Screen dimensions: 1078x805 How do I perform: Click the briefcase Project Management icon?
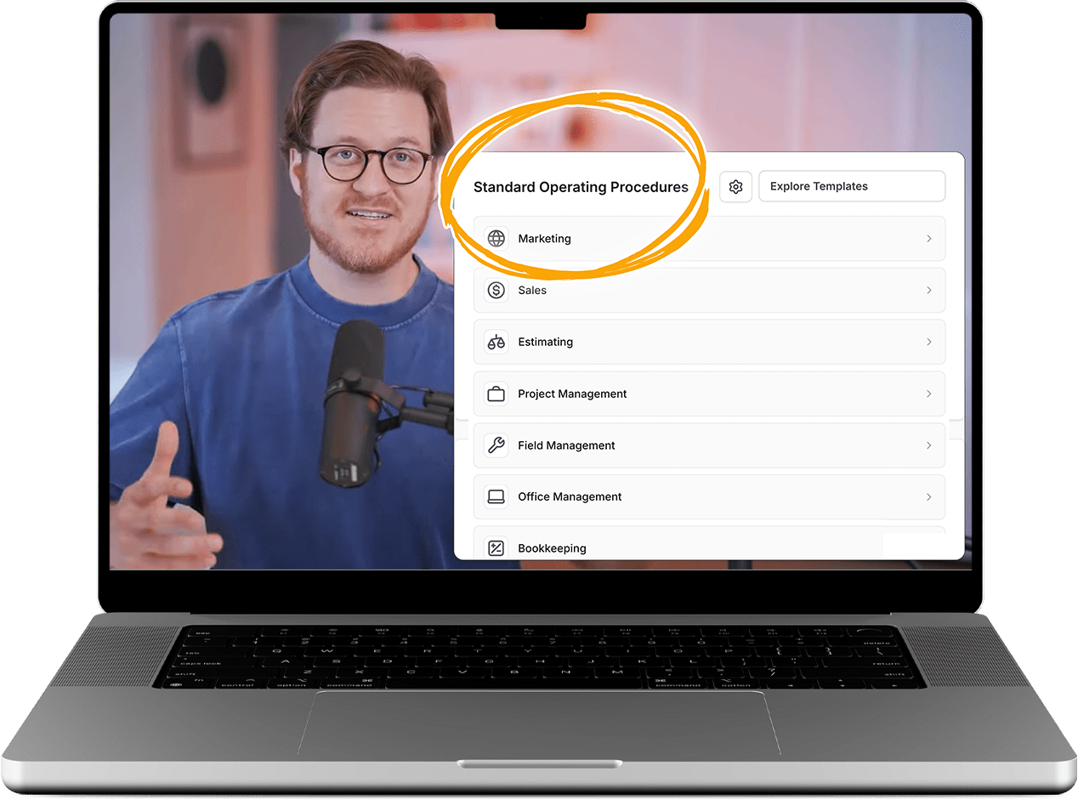click(496, 394)
